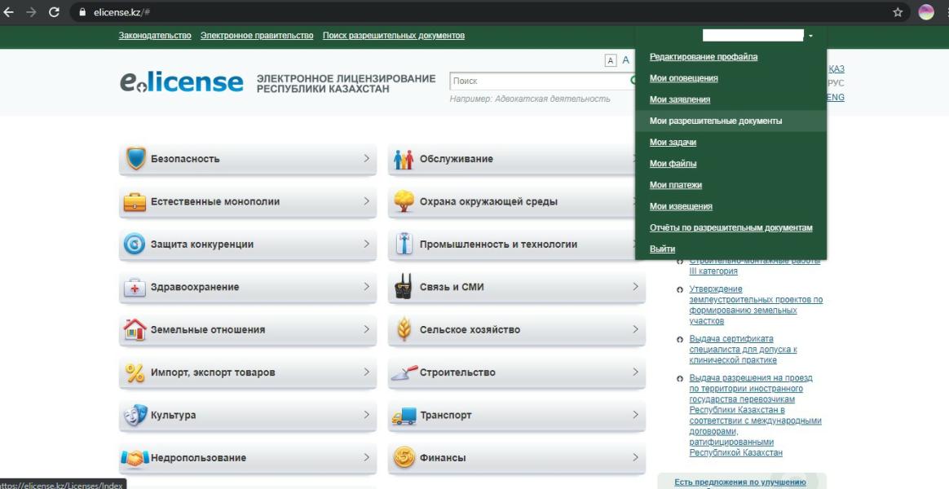Viewport: 949px width, 489px height.
Task: Open Выдача разрешения на проезд link
Action: [755, 415]
